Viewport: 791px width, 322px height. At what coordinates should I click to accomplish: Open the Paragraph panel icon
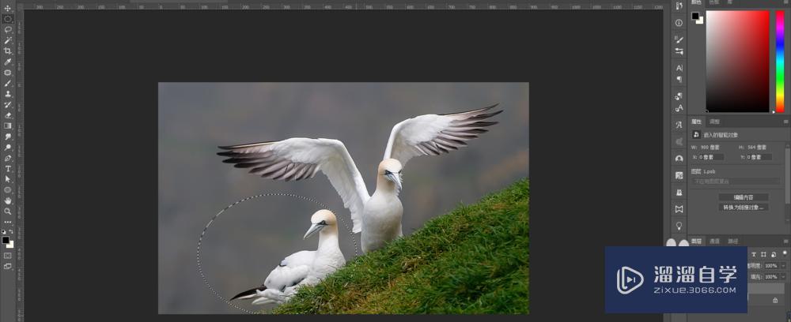679,80
